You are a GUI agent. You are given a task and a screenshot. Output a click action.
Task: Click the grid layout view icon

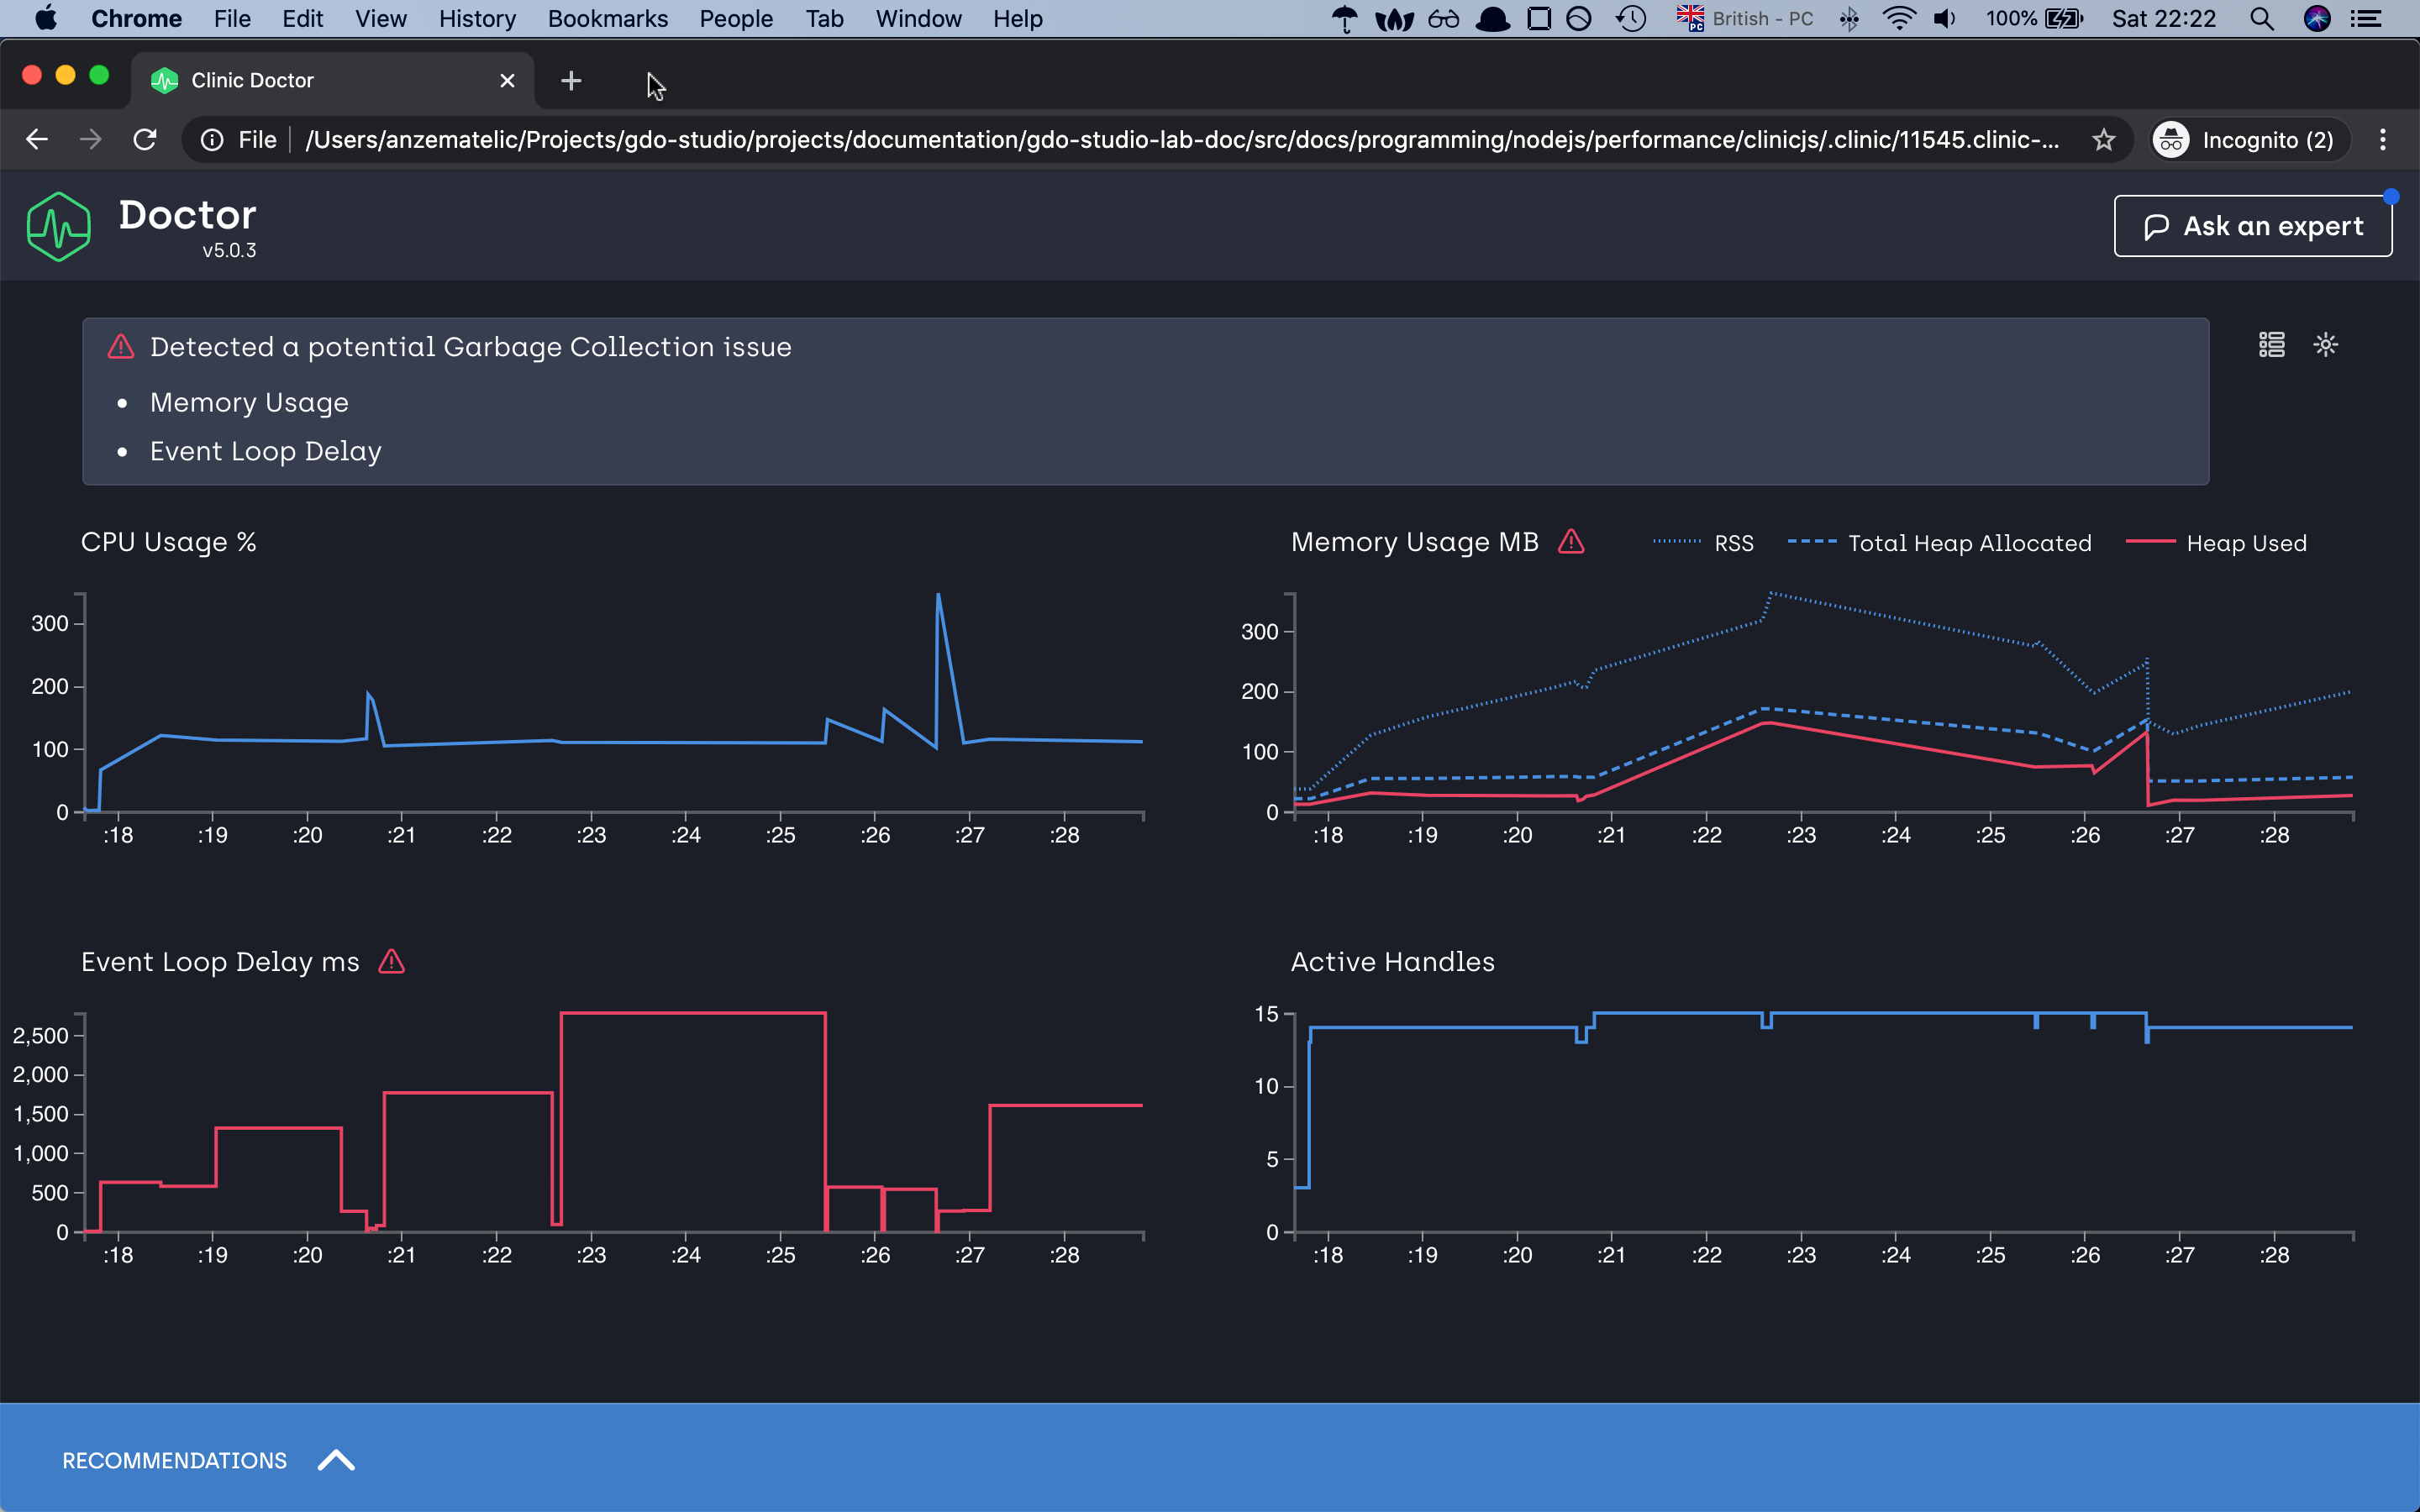click(2271, 345)
